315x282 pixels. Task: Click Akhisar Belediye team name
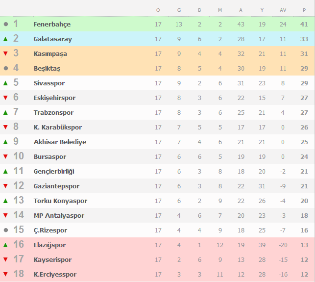coord(60,142)
